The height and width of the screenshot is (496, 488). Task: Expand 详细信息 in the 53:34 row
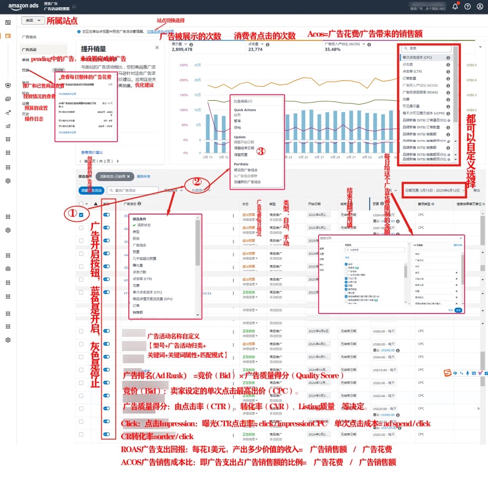249,297
